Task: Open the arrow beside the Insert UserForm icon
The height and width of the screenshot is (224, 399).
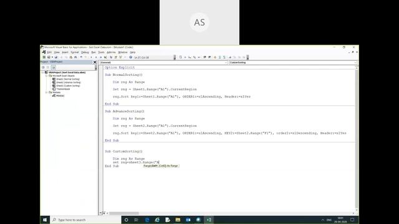Action: click(52, 57)
